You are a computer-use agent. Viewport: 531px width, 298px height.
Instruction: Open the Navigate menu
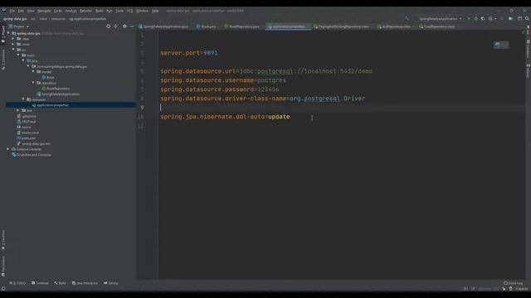click(x=44, y=11)
